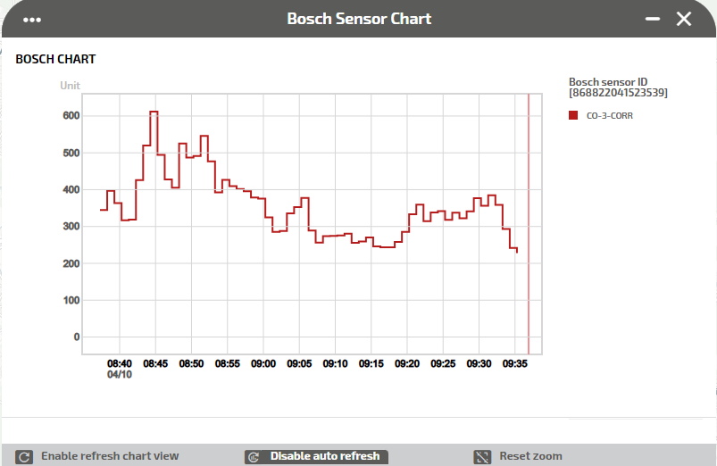Click the Disable auto refresh icon
The height and width of the screenshot is (466, 717).
click(254, 456)
